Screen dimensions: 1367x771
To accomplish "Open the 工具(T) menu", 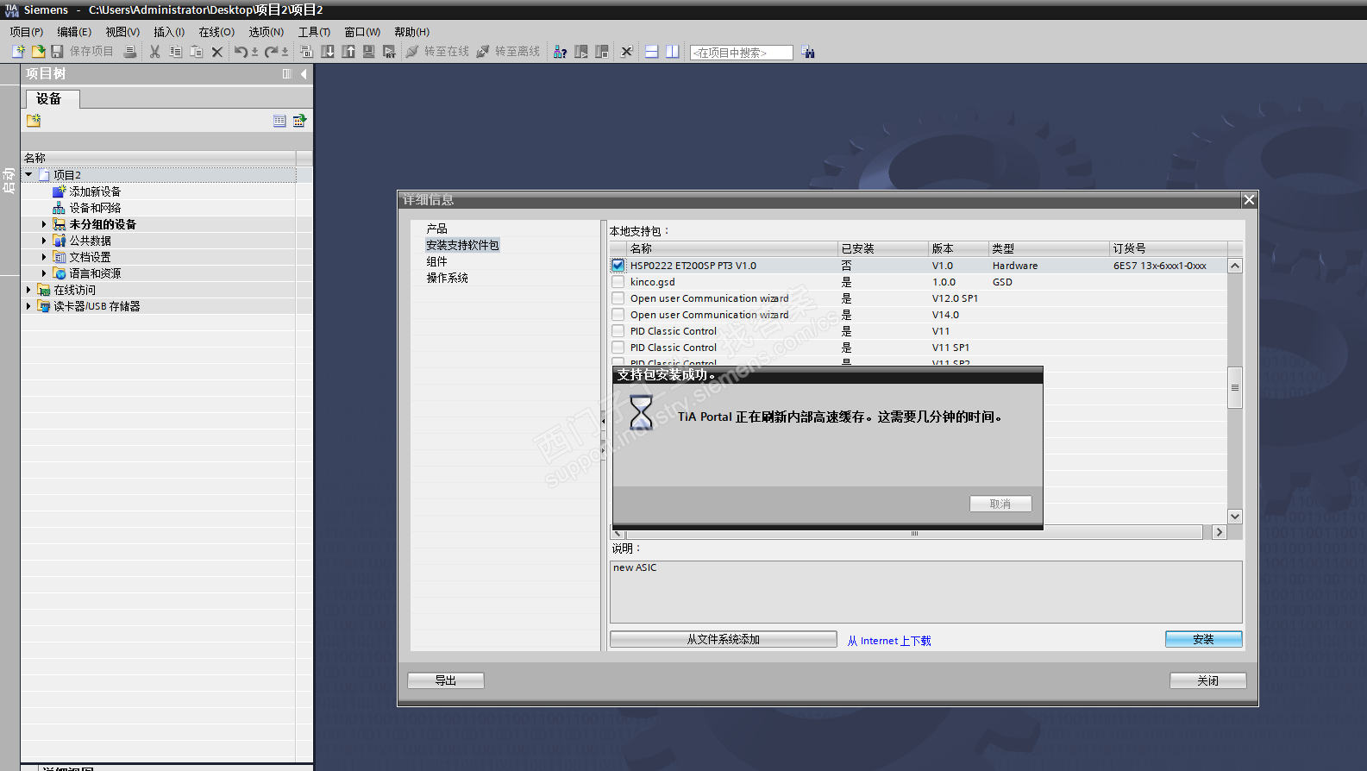I will click(315, 32).
